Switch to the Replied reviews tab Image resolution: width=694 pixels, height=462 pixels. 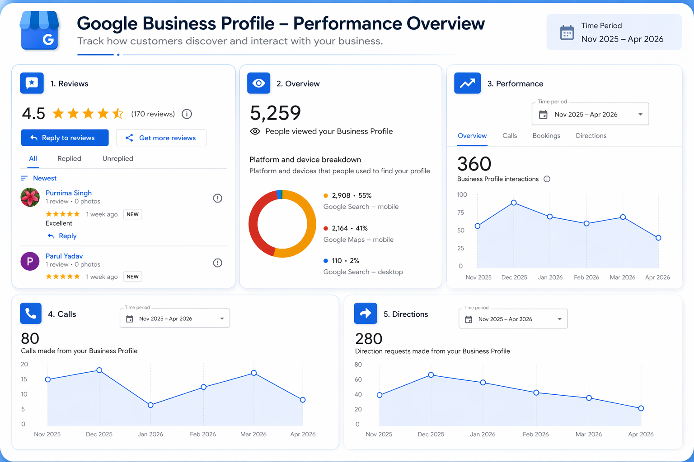(x=69, y=159)
